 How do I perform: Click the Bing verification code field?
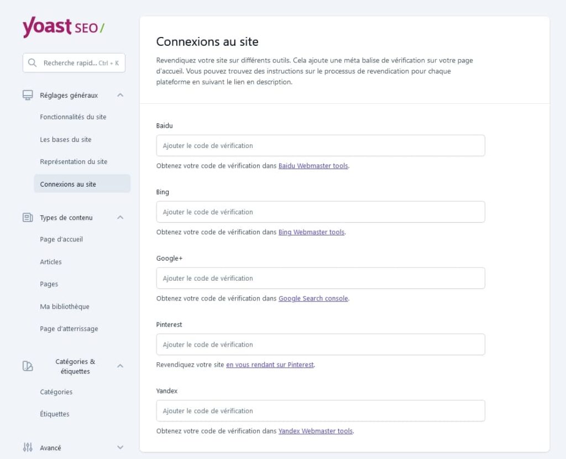pos(320,212)
